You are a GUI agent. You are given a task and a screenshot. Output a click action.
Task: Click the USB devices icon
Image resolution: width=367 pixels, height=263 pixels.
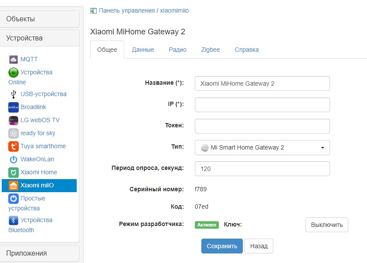click(x=13, y=94)
